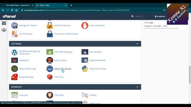Screen dimensions: 191x107
Task: Click the Perl Modules icon
Action: pyautogui.click(x=85, y=52)
